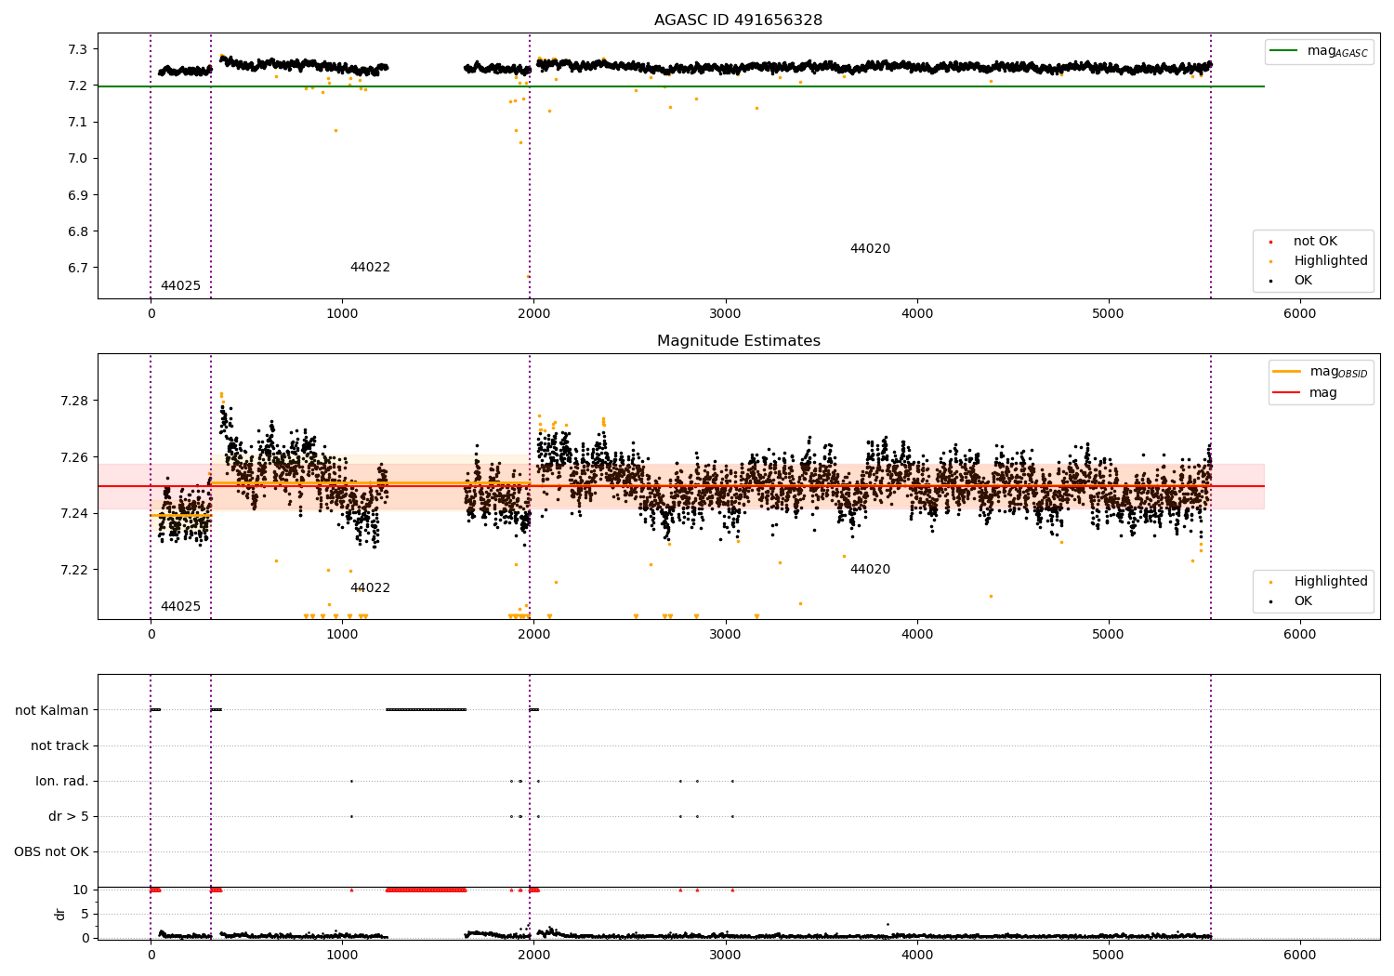Image resolution: width=1394 pixels, height=976 pixels.
Task: Click the 7.22 y-axis tick label
Action: tap(74, 570)
